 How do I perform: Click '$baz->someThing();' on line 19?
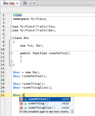[29, 84]
